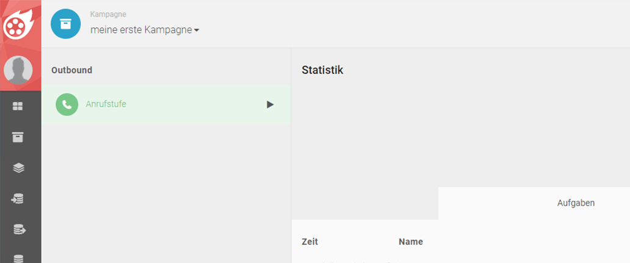Click the Outbound section header
Screen dimensions: 630x263
[71, 70]
